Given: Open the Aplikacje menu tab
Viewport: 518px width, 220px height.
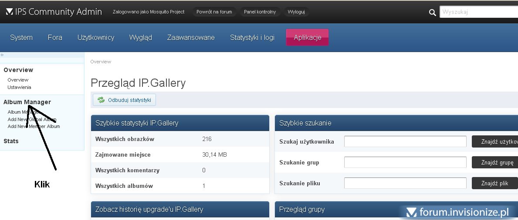Looking at the screenshot, I should 307,37.
